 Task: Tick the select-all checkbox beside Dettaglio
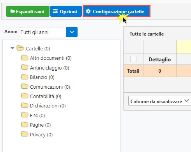pyautogui.click(x=133, y=59)
